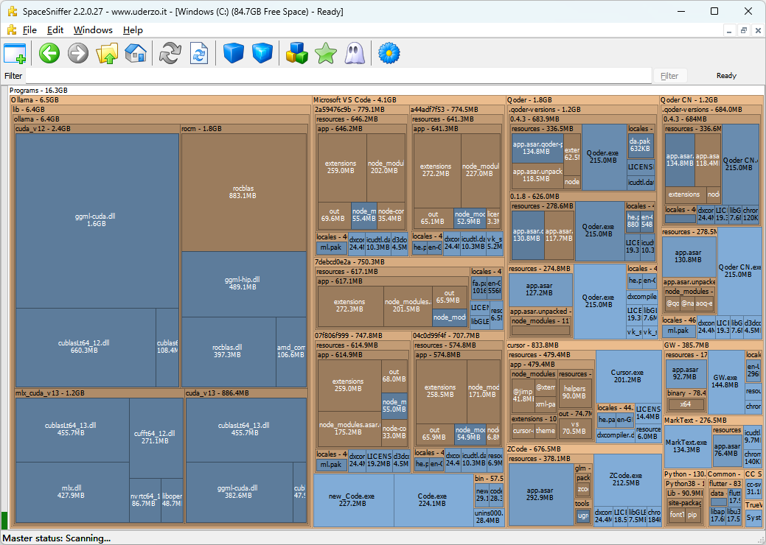Click the second blue cube (more detail) icon
Image resolution: width=766 pixels, height=545 pixels.
(x=262, y=53)
